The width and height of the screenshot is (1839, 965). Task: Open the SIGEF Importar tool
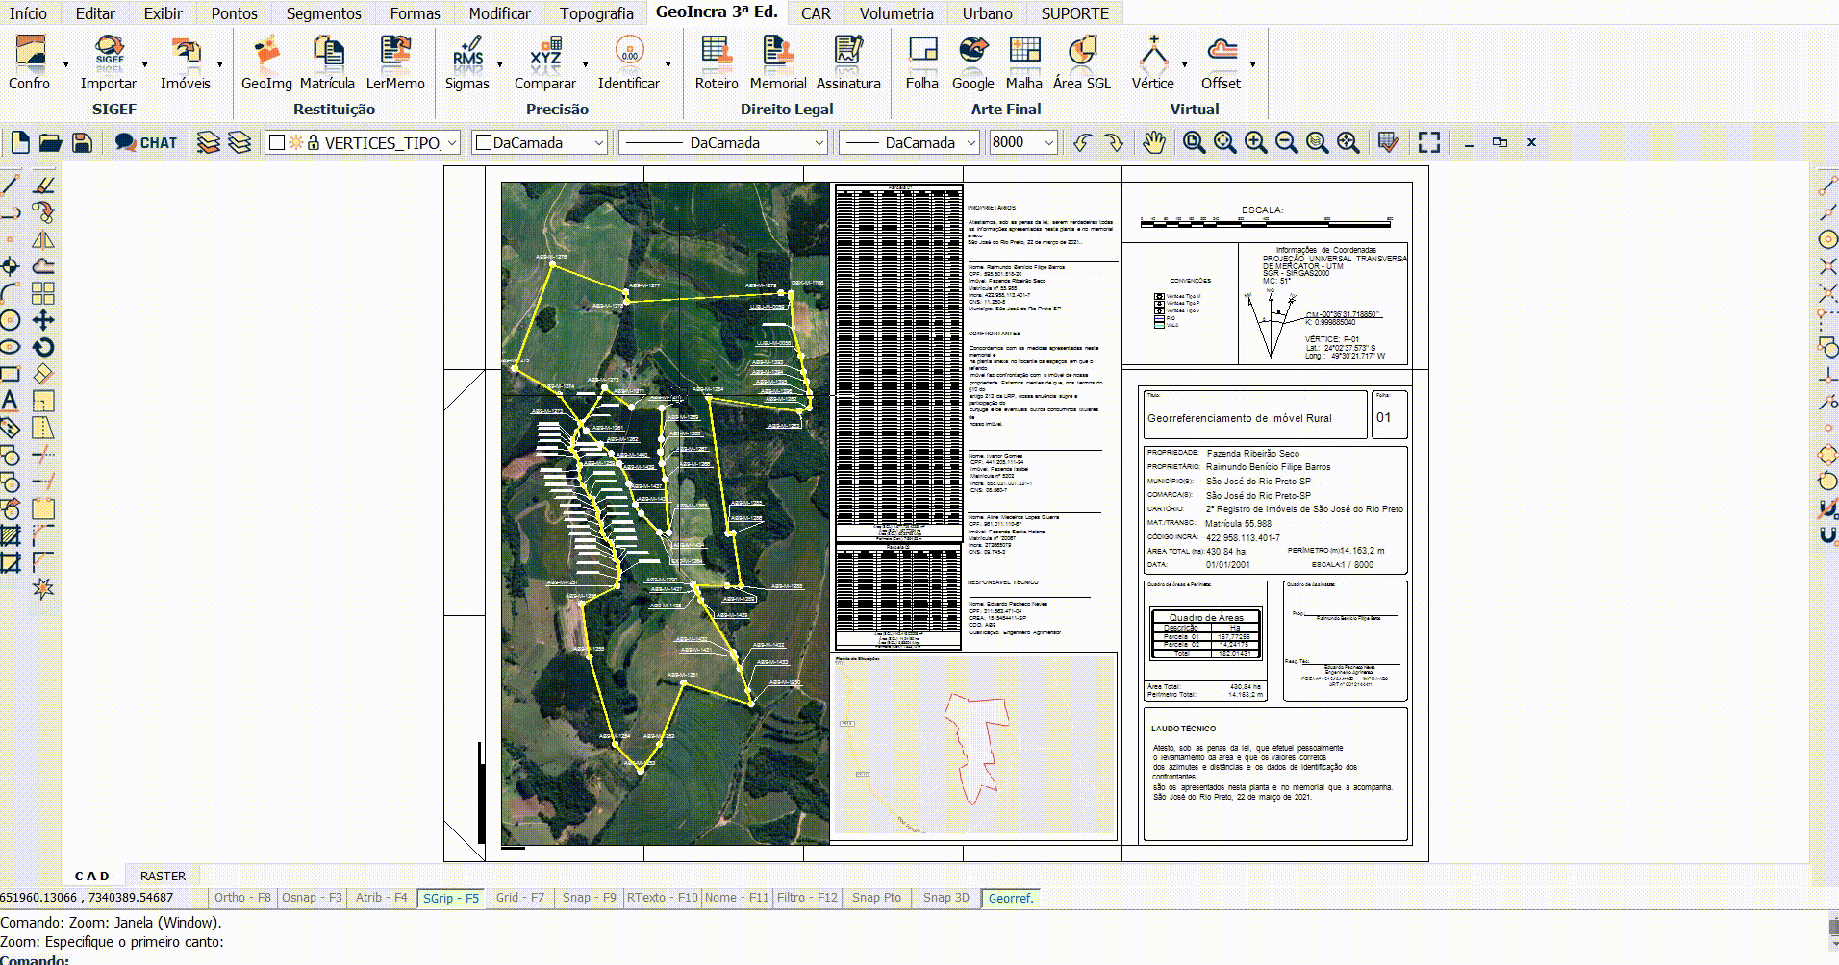pyautogui.click(x=109, y=62)
